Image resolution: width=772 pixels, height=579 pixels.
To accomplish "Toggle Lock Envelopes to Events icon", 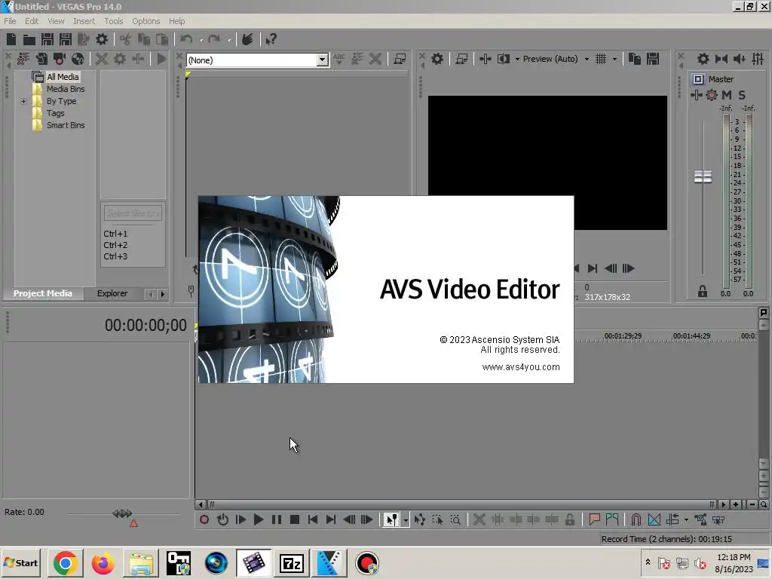I will 700,519.
